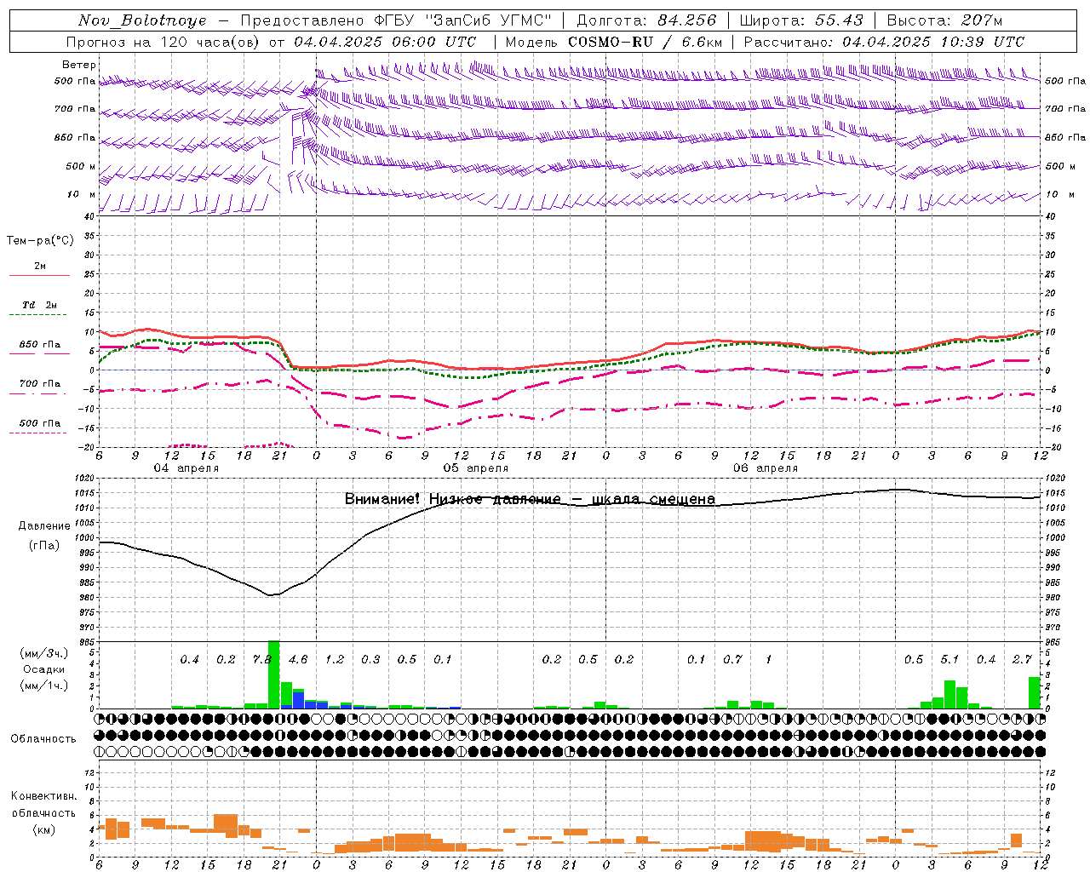
Task: Click the (мм/3ч.) precipitation units label
Action: point(43,654)
